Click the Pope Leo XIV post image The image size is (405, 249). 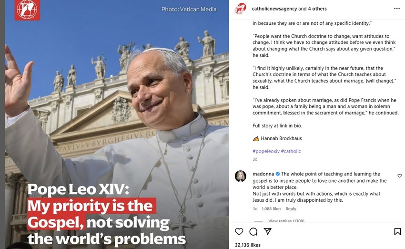(x=117, y=124)
